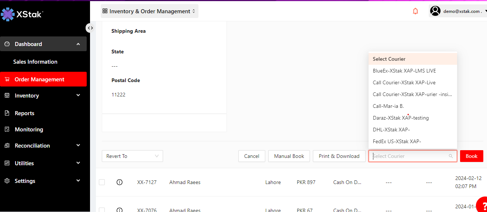Screen dimensions: 487x212
Task: Click the info icon for order XX-7127
Action: [x=120, y=182]
